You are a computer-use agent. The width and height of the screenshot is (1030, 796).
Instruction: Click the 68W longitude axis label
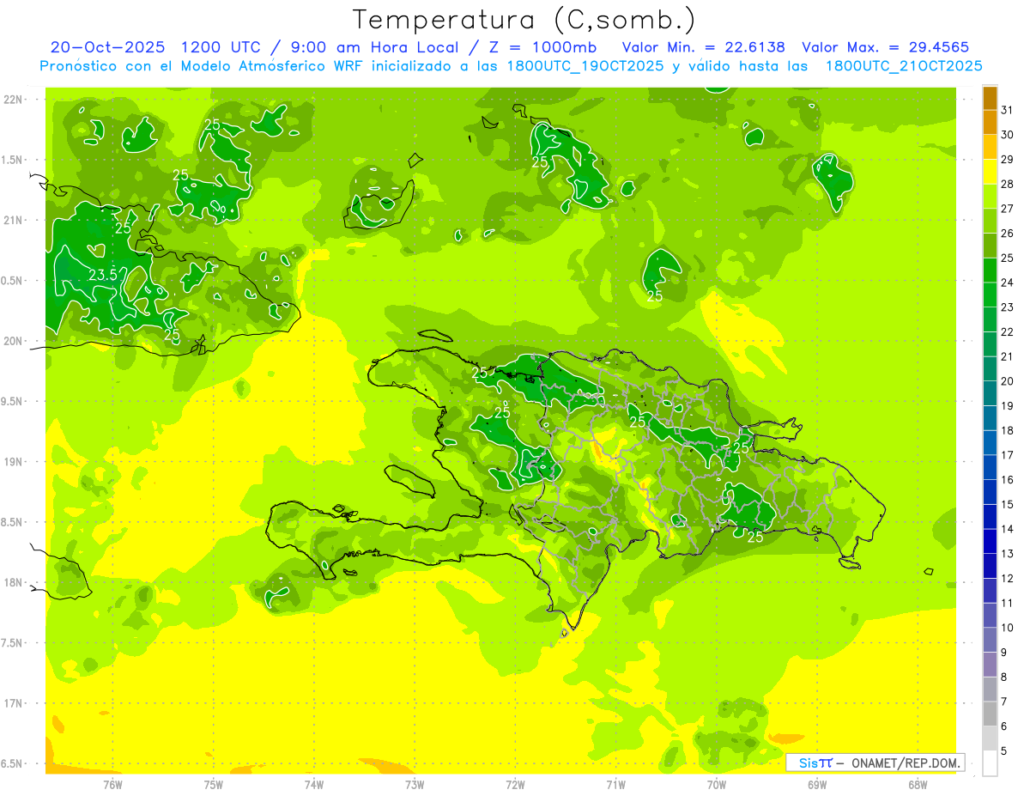(917, 784)
